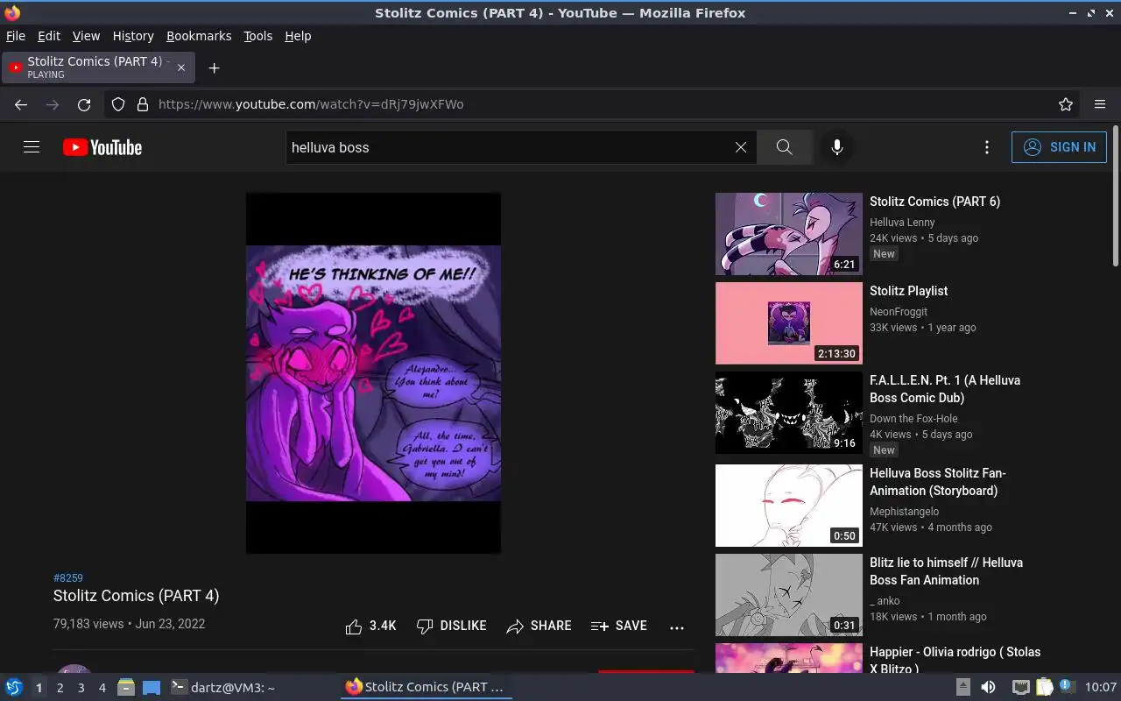
Task: Go back with browser back arrow
Action: tap(21, 104)
